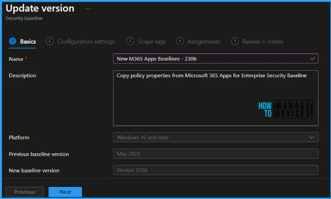Click the 'Update version' heading
Image resolution: width=331 pixels, height=199 pixels.
(x=40, y=9)
